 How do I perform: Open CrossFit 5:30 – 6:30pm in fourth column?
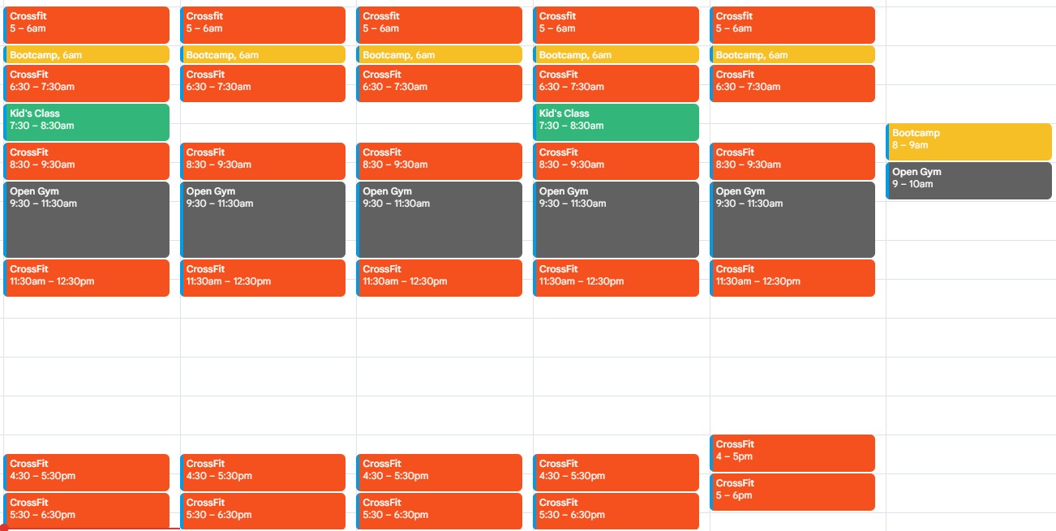pos(616,511)
